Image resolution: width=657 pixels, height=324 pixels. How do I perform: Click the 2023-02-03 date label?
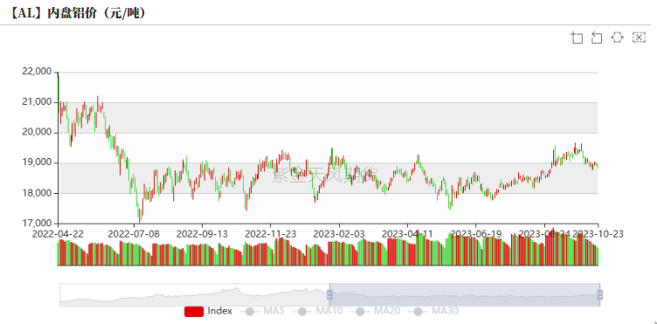(x=339, y=234)
